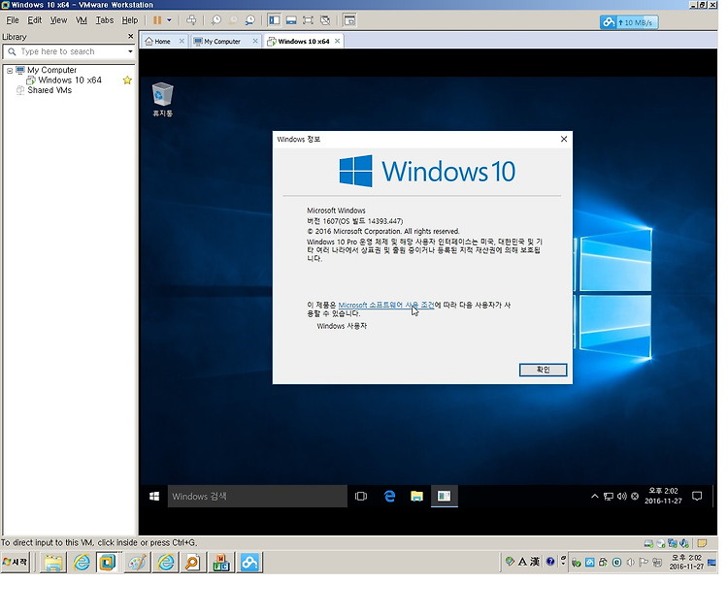
Task: Select My Computer in the library tree
Action: click(x=51, y=70)
